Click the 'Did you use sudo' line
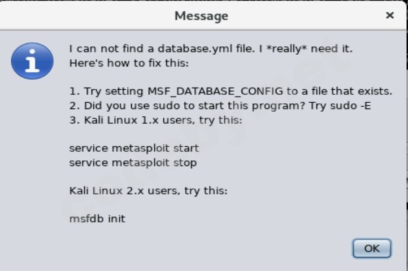Screen dimensions: 408x271 click(220, 106)
